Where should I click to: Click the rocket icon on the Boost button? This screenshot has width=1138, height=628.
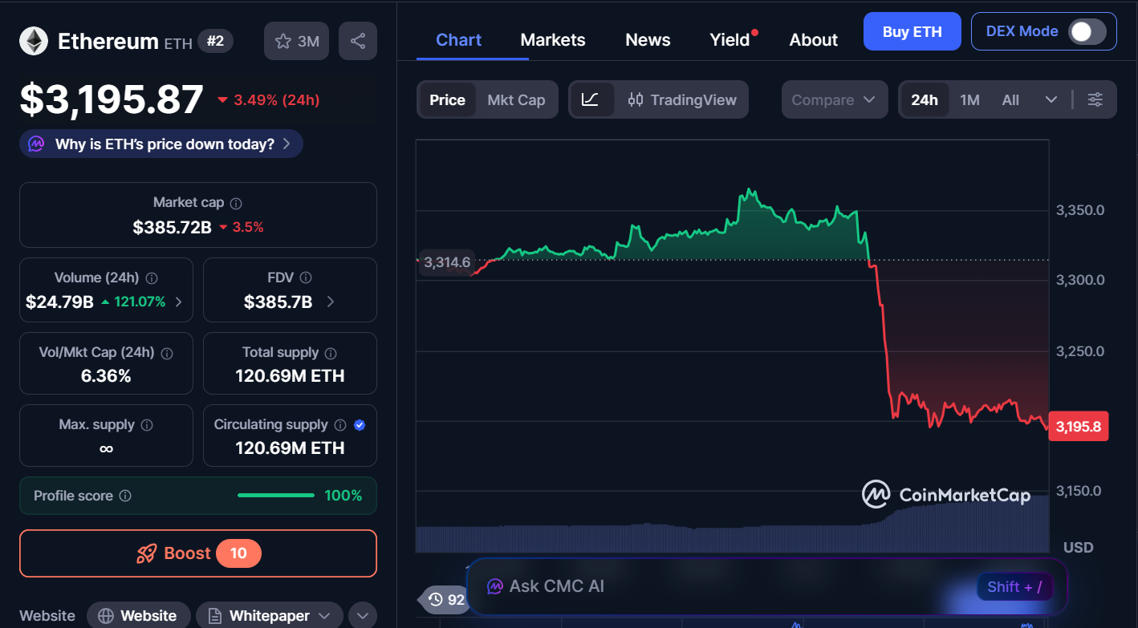pyautogui.click(x=148, y=553)
